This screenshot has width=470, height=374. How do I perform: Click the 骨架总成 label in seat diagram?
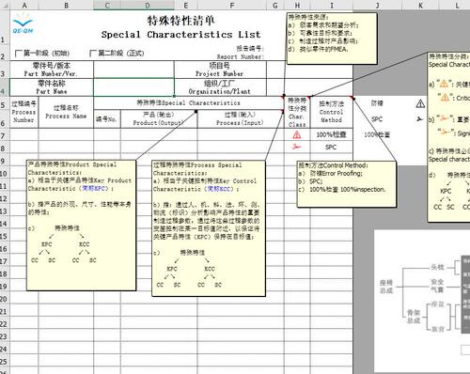point(414,317)
